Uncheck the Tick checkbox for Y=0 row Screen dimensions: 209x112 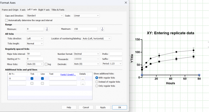pyautogui.click(x=32, y=78)
